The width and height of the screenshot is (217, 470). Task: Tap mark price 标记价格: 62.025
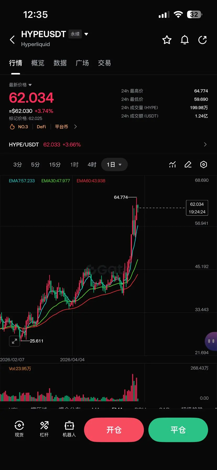26,118
